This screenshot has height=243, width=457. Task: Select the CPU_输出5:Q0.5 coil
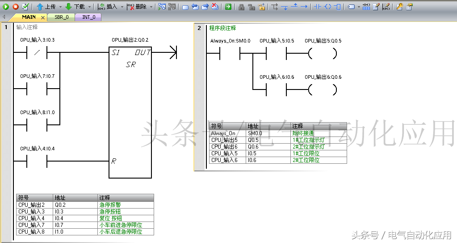(x=323, y=54)
